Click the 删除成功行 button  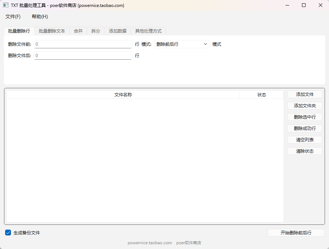pyautogui.click(x=305, y=129)
